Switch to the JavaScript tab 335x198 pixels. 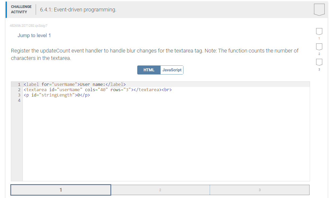tap(172, 70)
